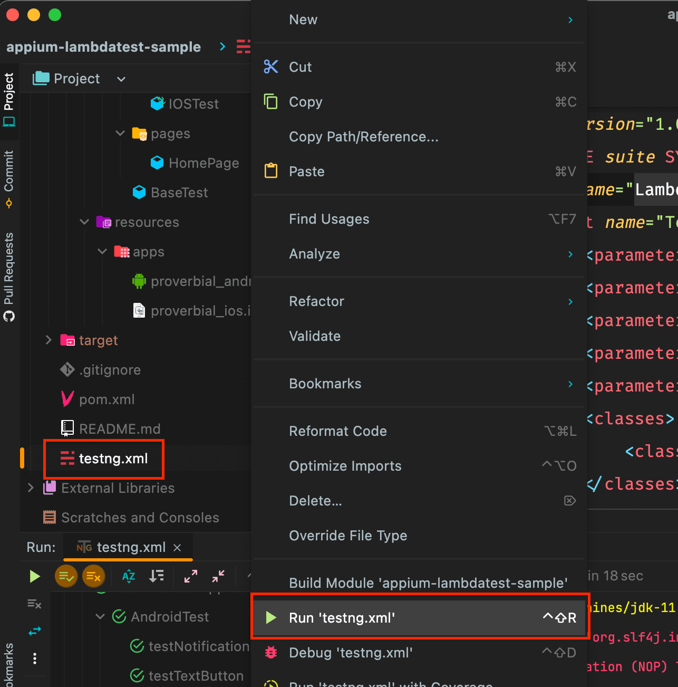Select the BaseTest class icon
The width and height of the screenshot is (678, 687).
pyautogui.click(x=139, y=192)
